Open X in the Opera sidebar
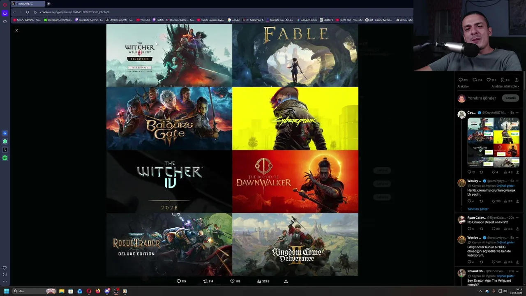Image resolution: width=526 pixels, height=296 pixels. [x=5, y=150]
